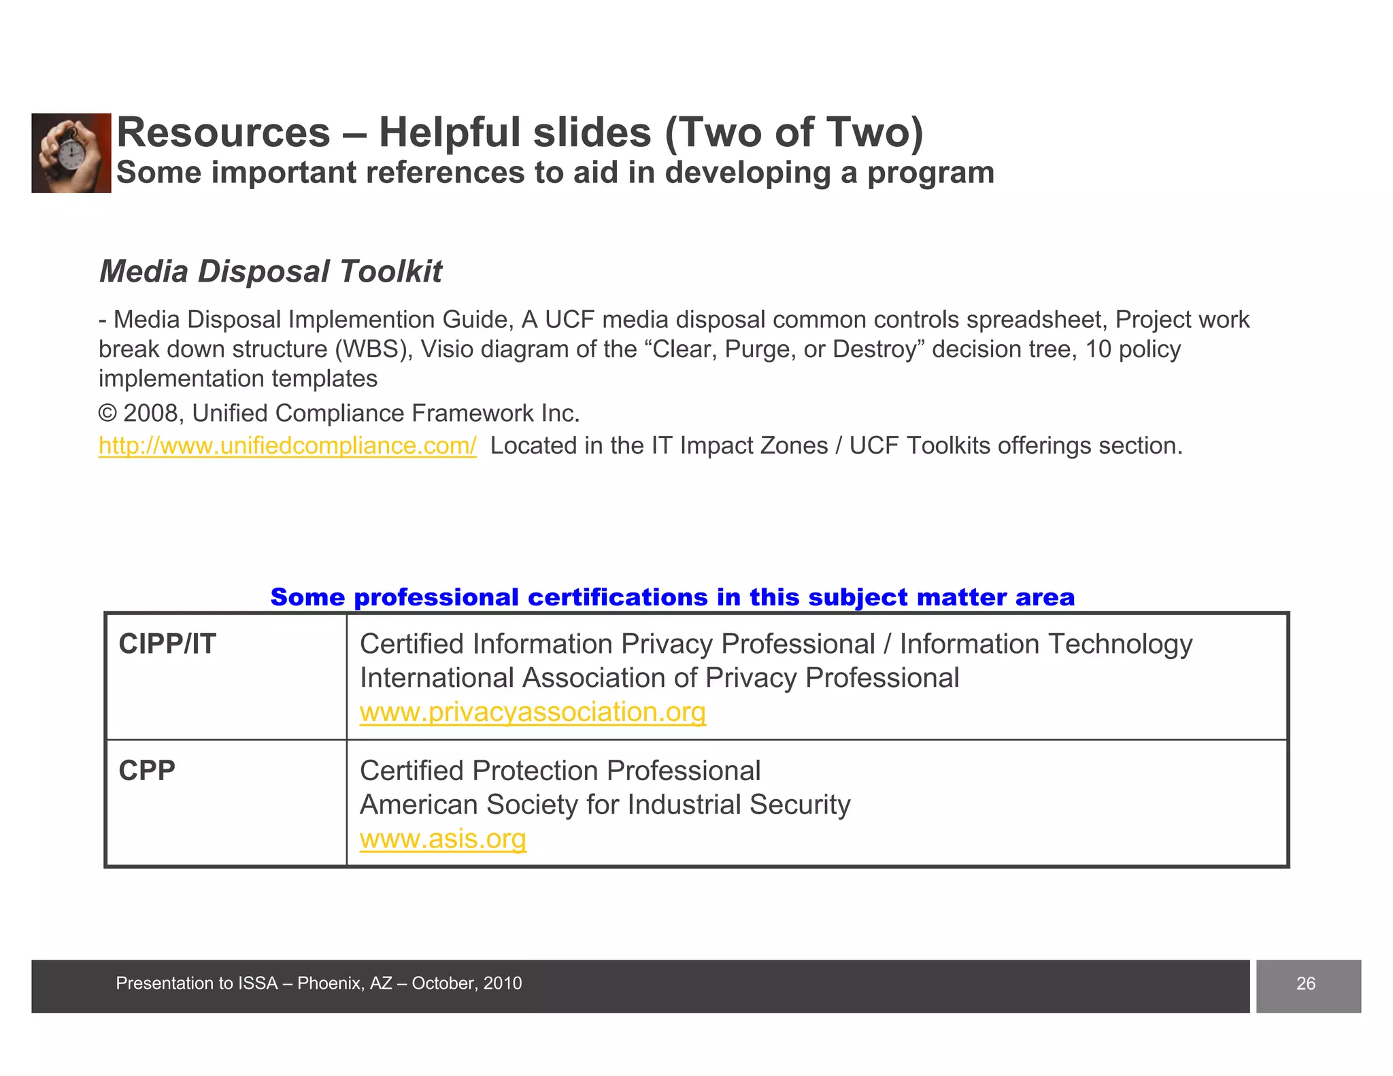The width and height of the screenshot is (1393, 1076).
Task: Click 'International Association of Privacy Professional' text
Action: click(x=658, y=678)
